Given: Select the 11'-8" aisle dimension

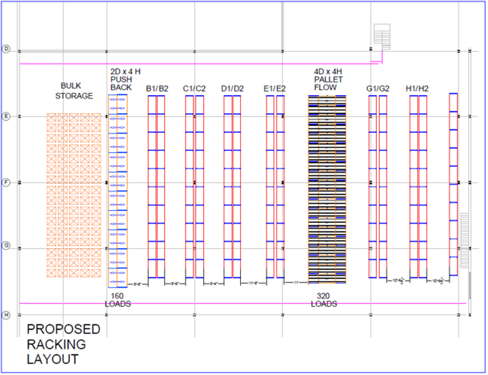Looking at the screenshot, I should point(253,283).
